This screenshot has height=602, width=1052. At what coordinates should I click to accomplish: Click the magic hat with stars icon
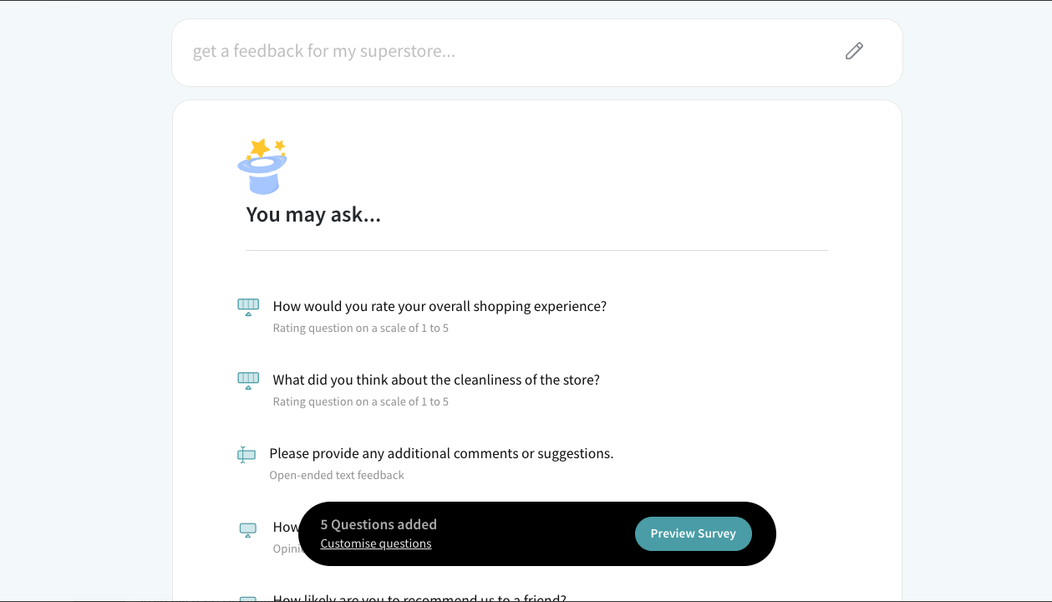262,166
